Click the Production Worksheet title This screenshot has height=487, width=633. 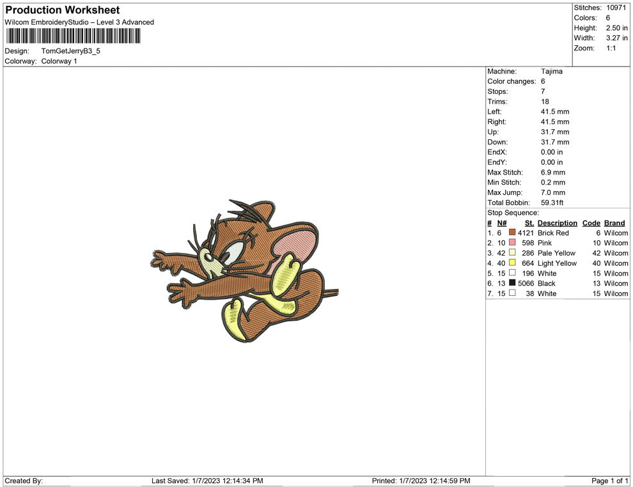[x=62, y=10]
